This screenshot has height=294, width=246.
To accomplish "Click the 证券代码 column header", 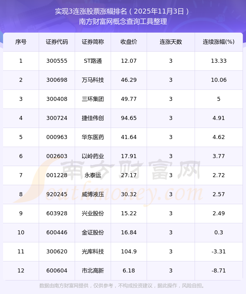I will pos(57,42).
